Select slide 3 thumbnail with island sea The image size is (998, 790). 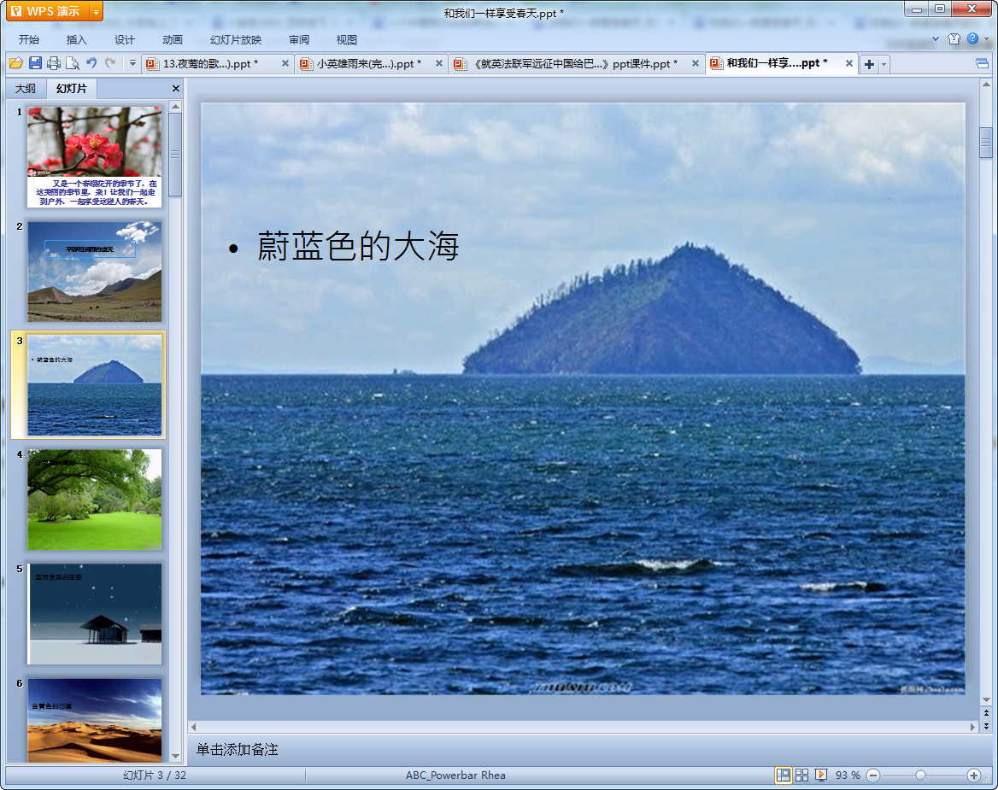[x=94, y=385]
